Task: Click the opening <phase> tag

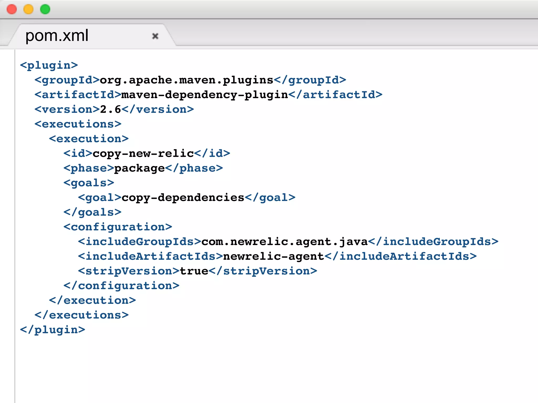Action: click(89, 168)
